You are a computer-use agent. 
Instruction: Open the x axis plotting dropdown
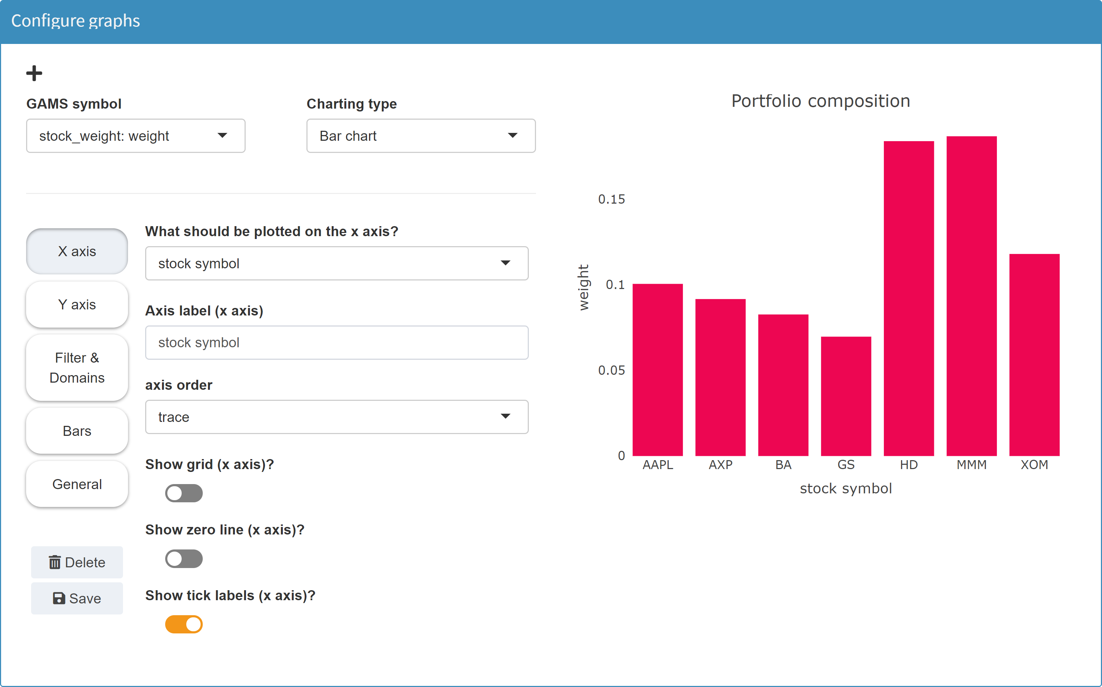tap(336, 263)
